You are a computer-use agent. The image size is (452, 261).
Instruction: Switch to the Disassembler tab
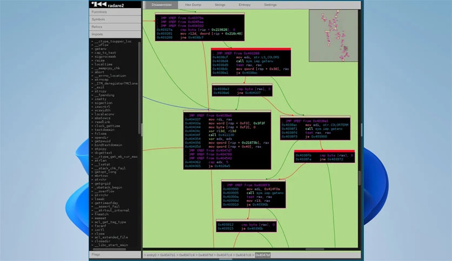pyautogui.click(x=162, y=5)
